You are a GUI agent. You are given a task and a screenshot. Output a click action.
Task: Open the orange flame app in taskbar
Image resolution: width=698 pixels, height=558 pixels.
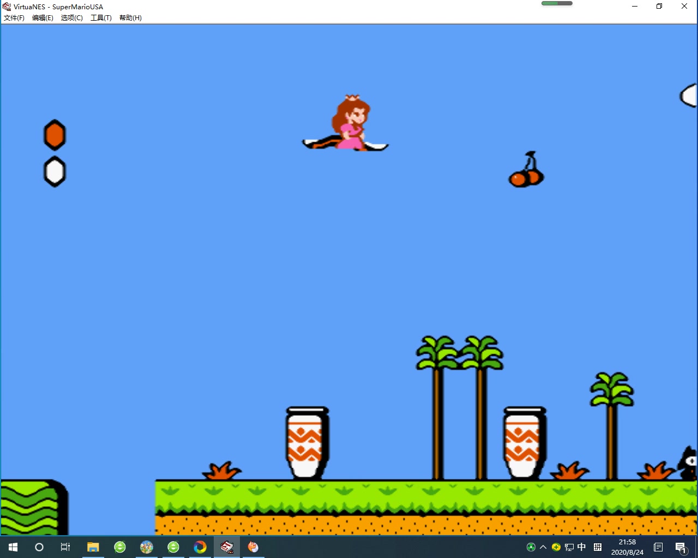254,547
